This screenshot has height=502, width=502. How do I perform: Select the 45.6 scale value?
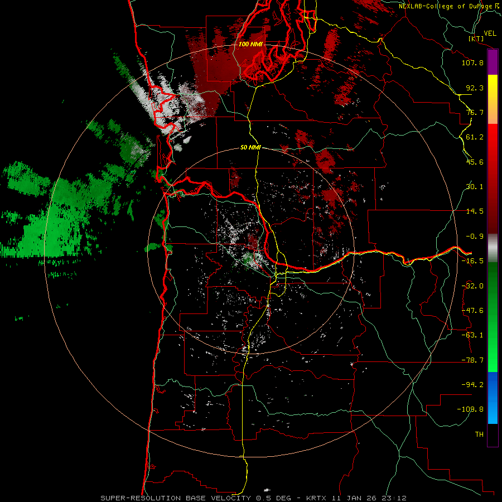475,162
